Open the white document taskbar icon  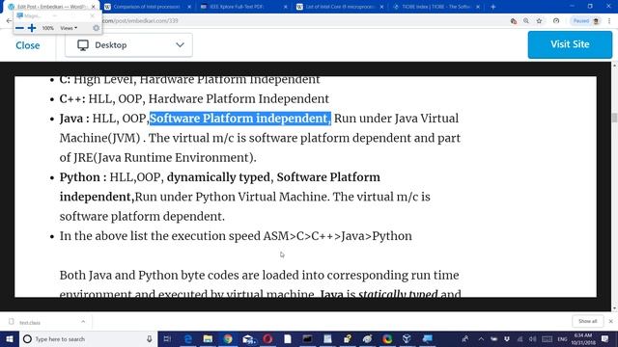288,338
